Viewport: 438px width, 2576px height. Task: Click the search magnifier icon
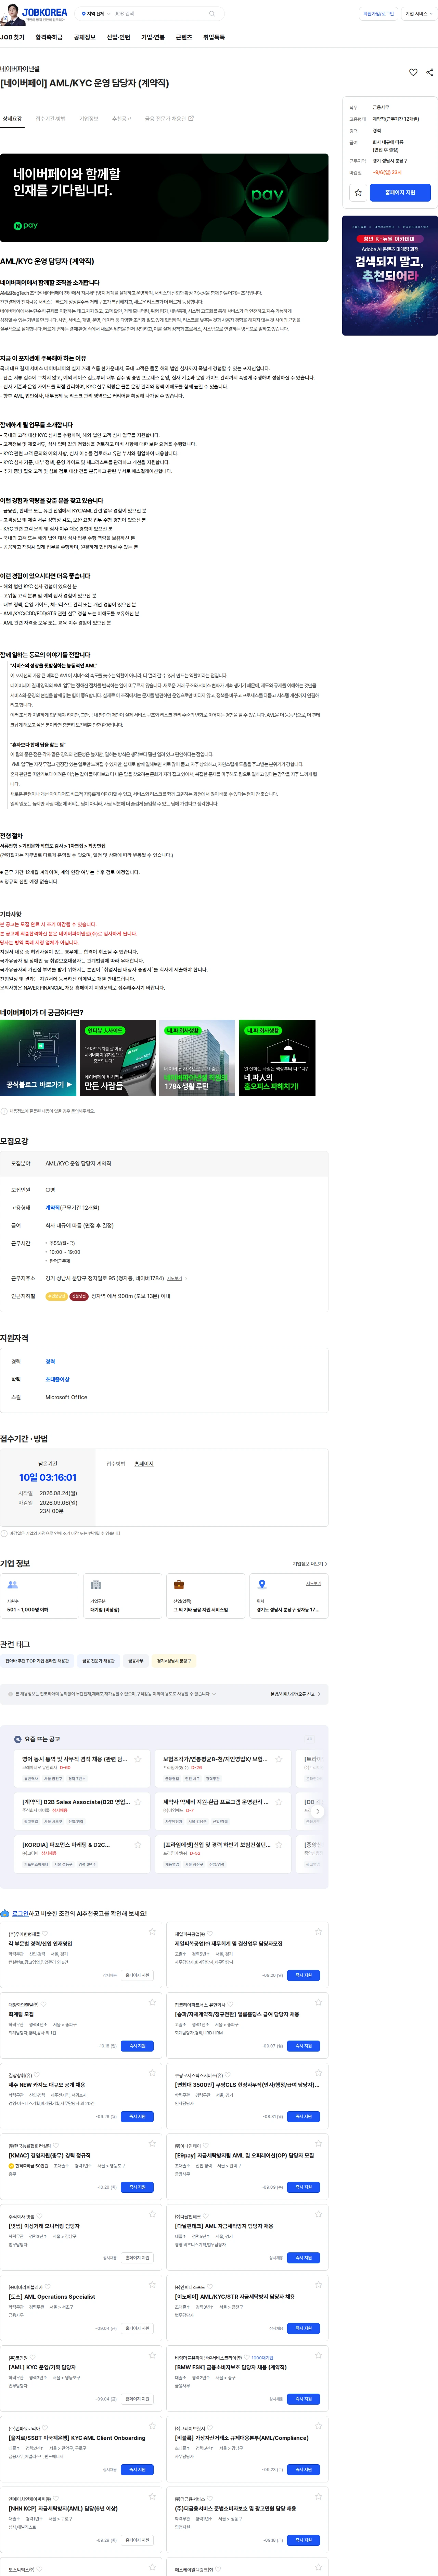point(211,14)
